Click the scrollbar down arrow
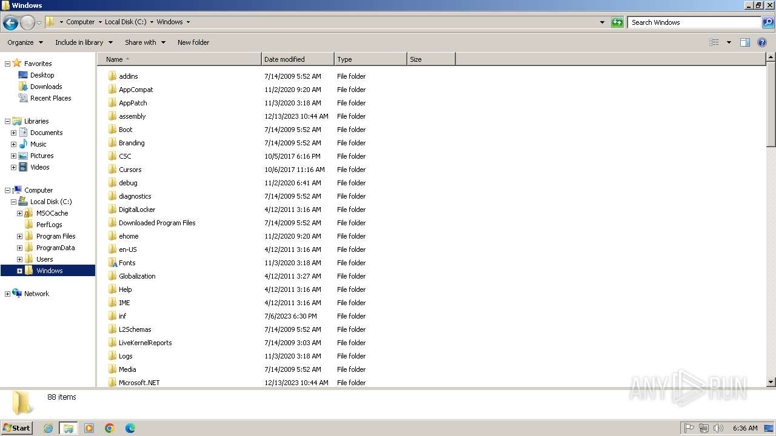Screen dimensions: 776x436 [771, 382]
